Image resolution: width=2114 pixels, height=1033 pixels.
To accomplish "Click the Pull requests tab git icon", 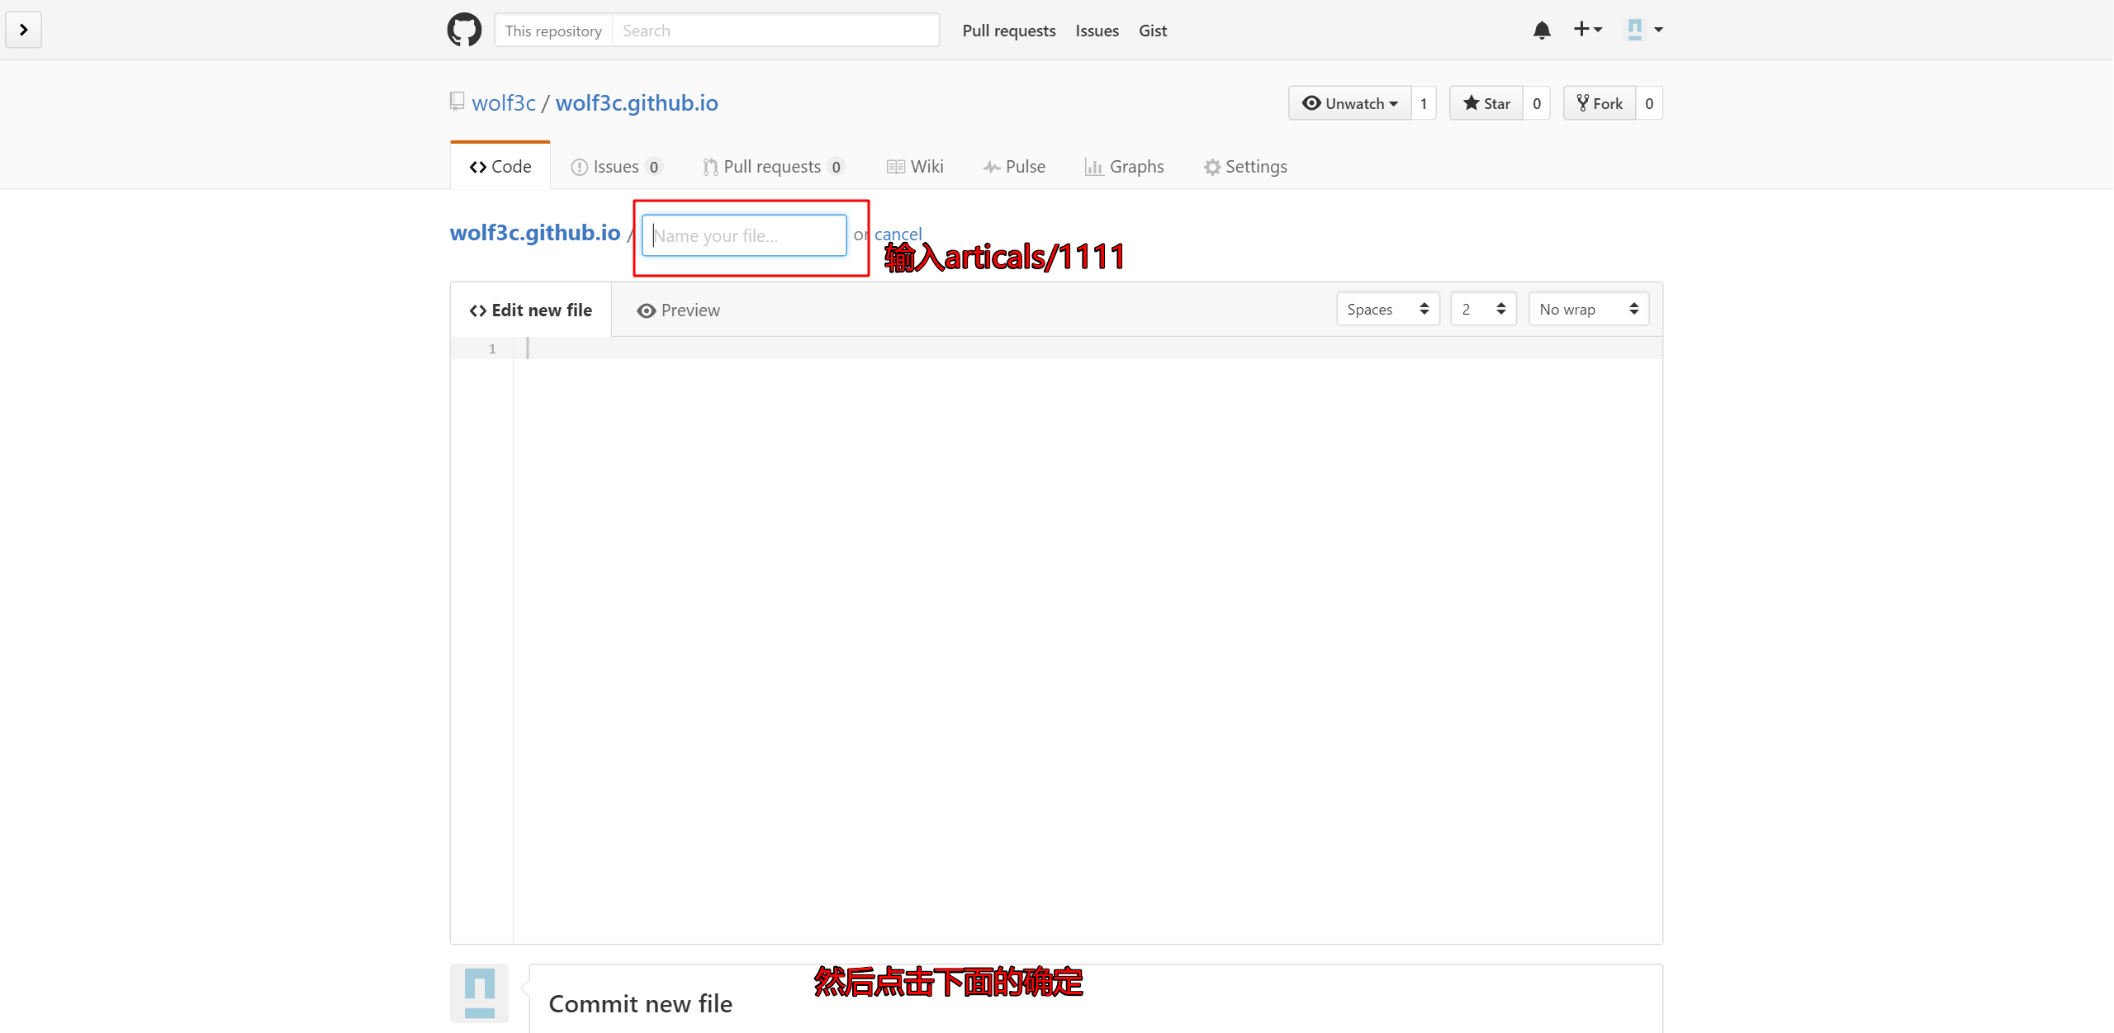I will pos(710,167).
